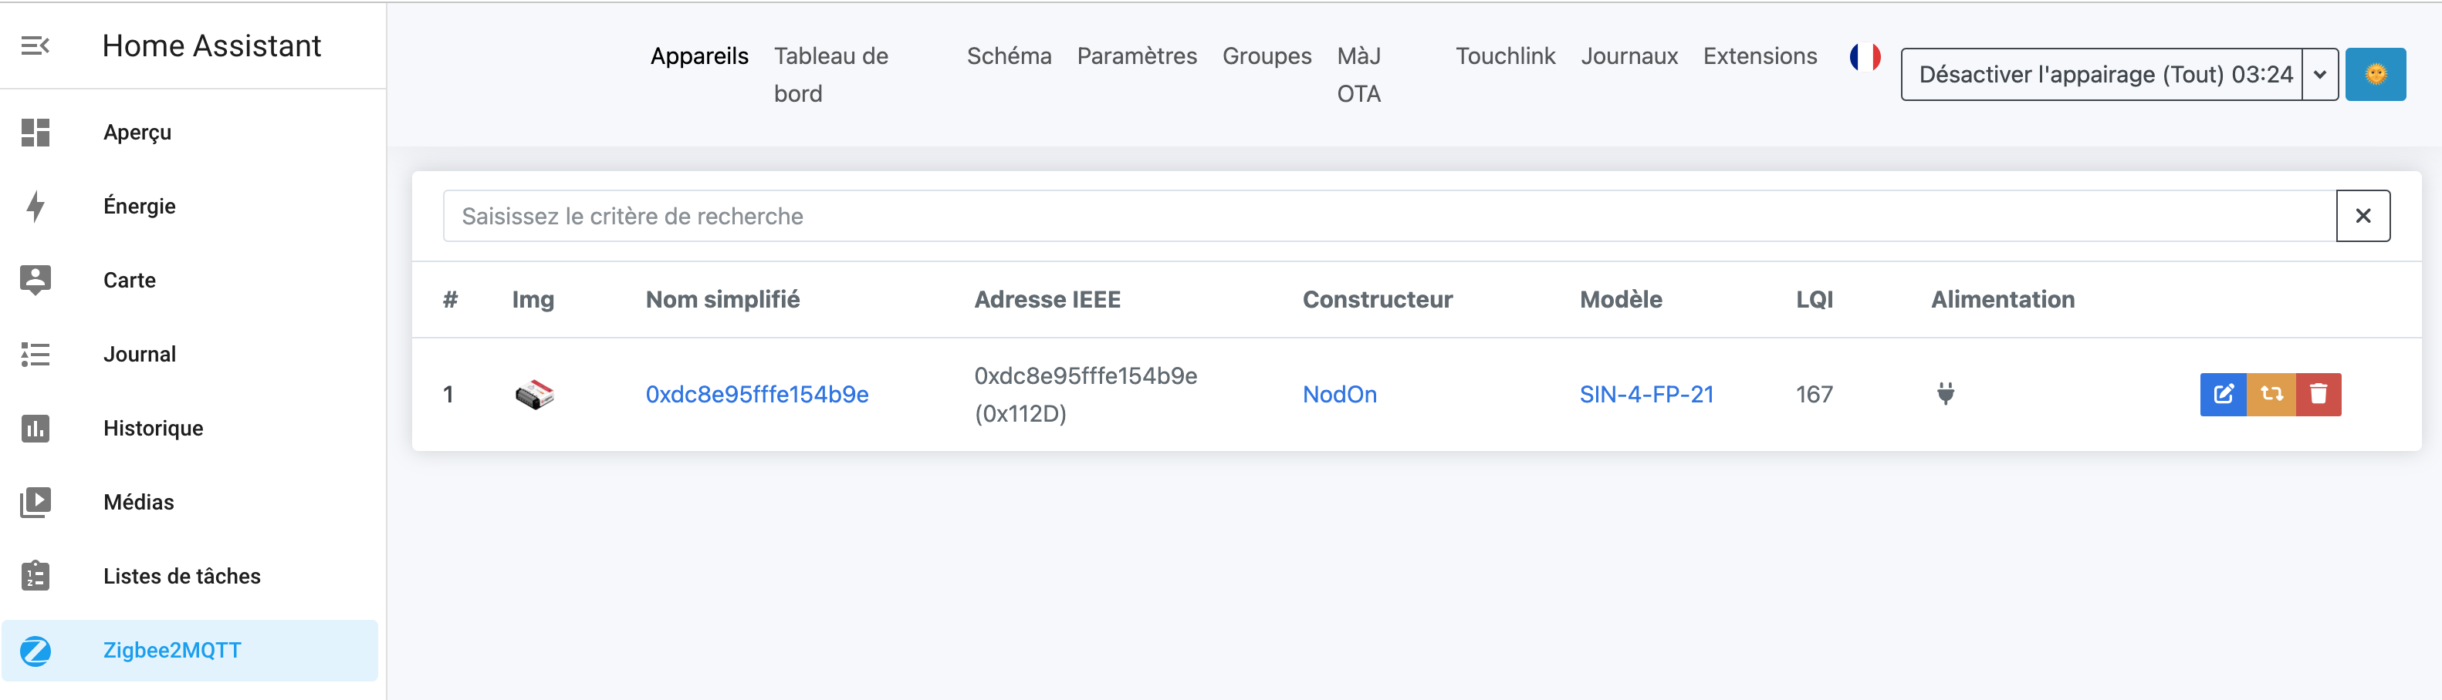Sort by Constructeur column header
The width and height of the screenshot is (2442, 700).
tap(1378, 299)
